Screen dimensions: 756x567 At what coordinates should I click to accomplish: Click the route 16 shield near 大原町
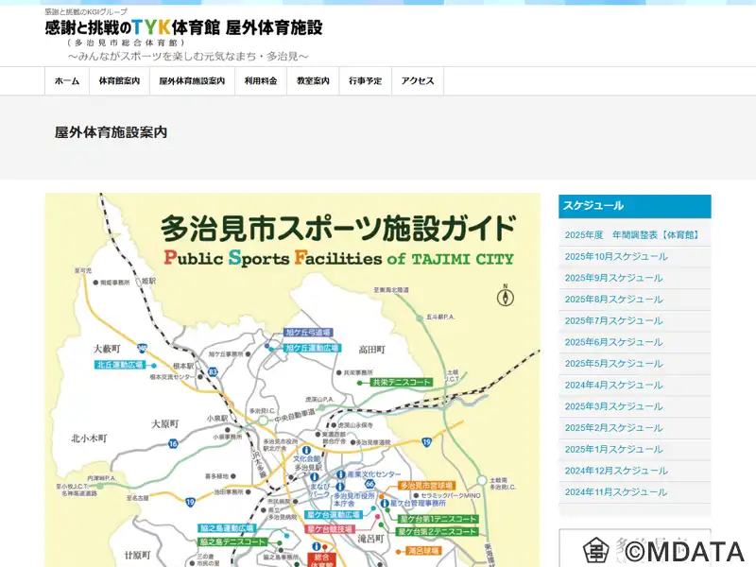pos(173,442)
